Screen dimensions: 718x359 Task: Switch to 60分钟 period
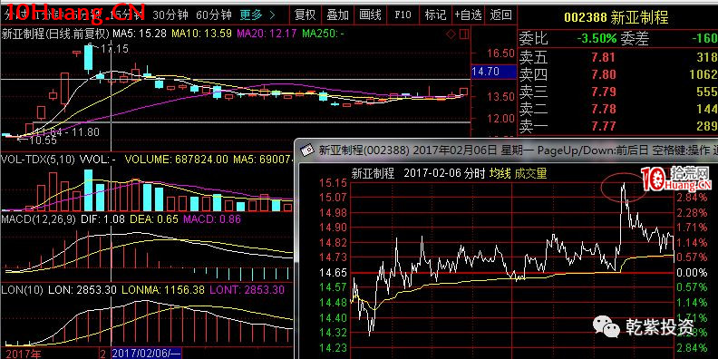pos(214,15)
